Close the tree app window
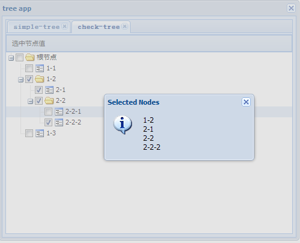This screenshot has height=243, width=300. click(291, 8)
